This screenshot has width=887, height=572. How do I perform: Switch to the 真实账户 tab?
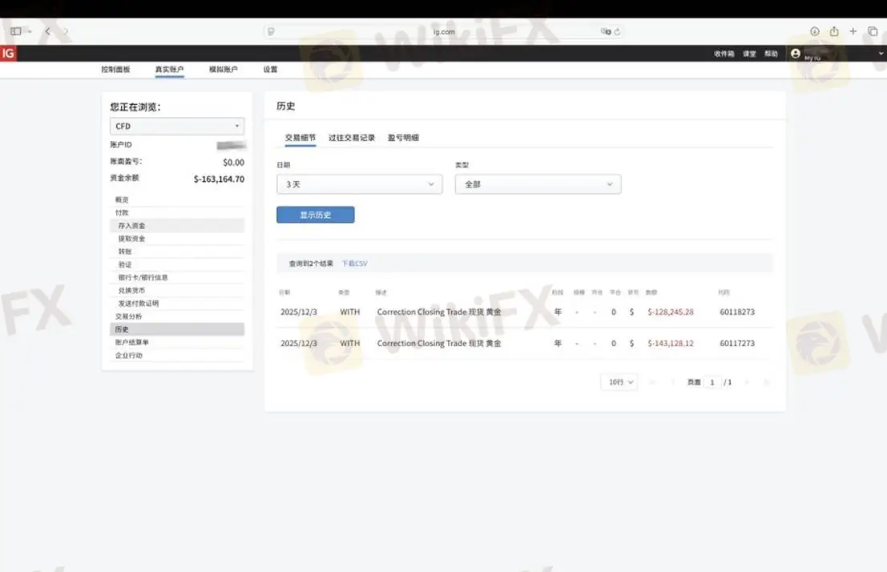pyautogui.click(x=169, y=70)
